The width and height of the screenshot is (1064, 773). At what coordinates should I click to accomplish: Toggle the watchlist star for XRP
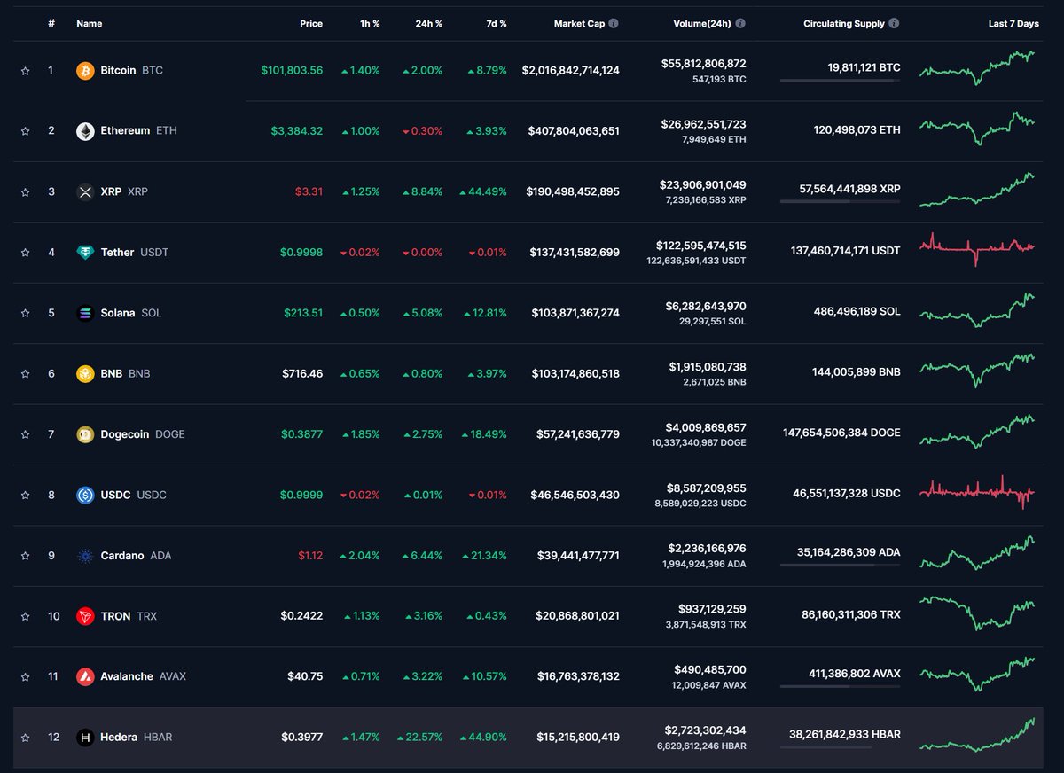[x=25, y=191]
